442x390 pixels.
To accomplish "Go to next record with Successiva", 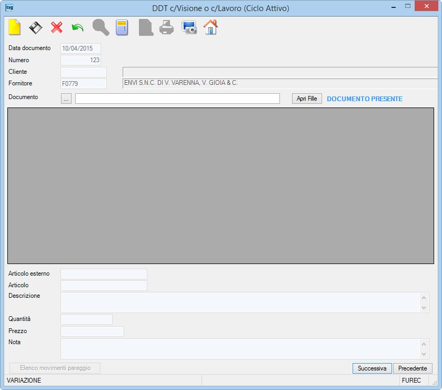I will click(x=372, y=368).
